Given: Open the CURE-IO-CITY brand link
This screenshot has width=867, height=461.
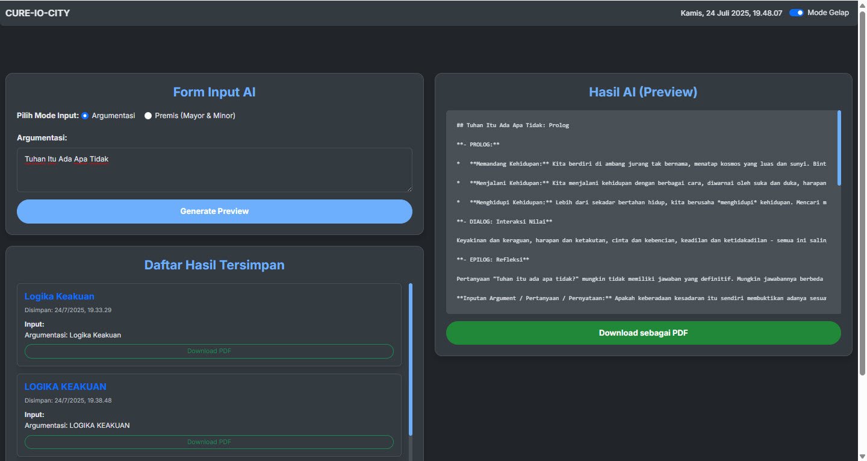Looking at the screenshot, I should pyautogui.click(x=37, y=13).
